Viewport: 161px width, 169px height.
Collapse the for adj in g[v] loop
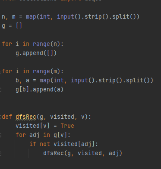pyautogui.click(x=0, y=135)
